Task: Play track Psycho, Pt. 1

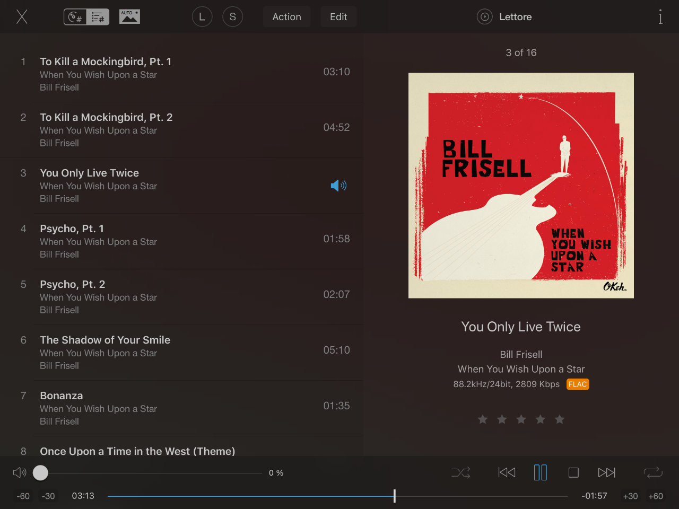Action: [181, 241]
